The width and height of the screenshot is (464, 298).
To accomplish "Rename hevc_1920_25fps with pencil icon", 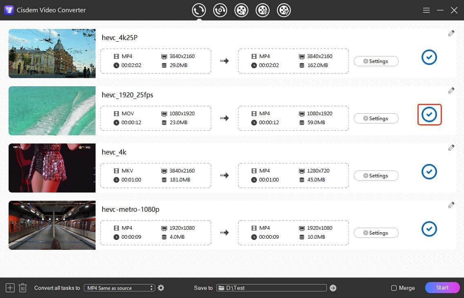I will click(451, 91).
